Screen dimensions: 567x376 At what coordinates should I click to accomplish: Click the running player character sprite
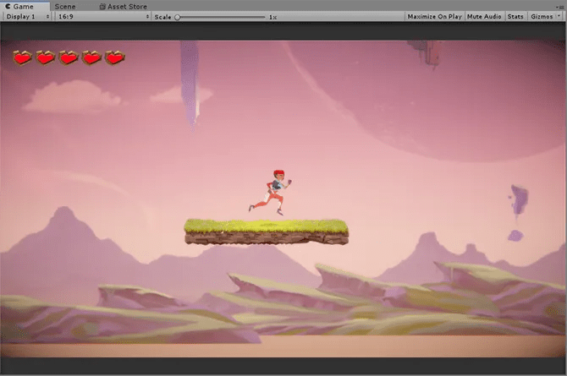271,193
